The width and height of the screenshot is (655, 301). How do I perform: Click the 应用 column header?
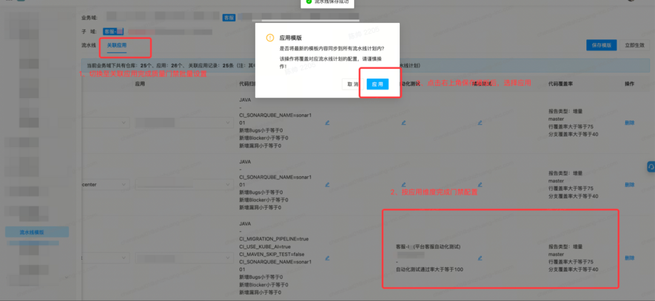click(140, 84)
